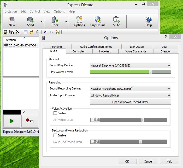This screenshot has width=183, height=168.
Task: Open the Edit menu
Action: (23, 11)
